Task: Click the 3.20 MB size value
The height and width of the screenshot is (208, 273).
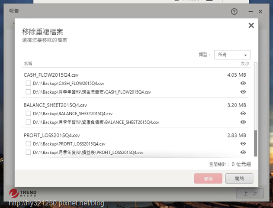Action: click(237, 105)
